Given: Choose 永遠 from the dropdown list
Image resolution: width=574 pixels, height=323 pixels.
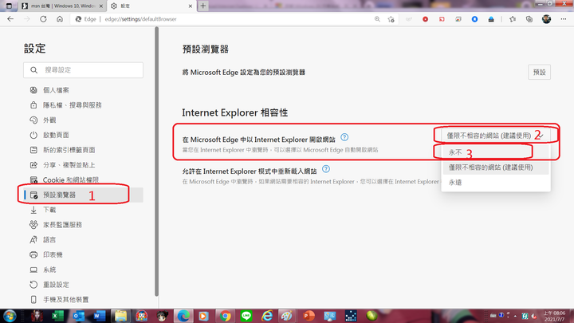Looking at the screenshot, I should 496,183.
